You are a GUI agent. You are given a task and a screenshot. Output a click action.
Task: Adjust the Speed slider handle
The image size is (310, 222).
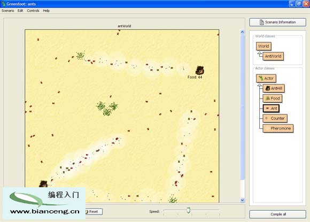(189, 210)
